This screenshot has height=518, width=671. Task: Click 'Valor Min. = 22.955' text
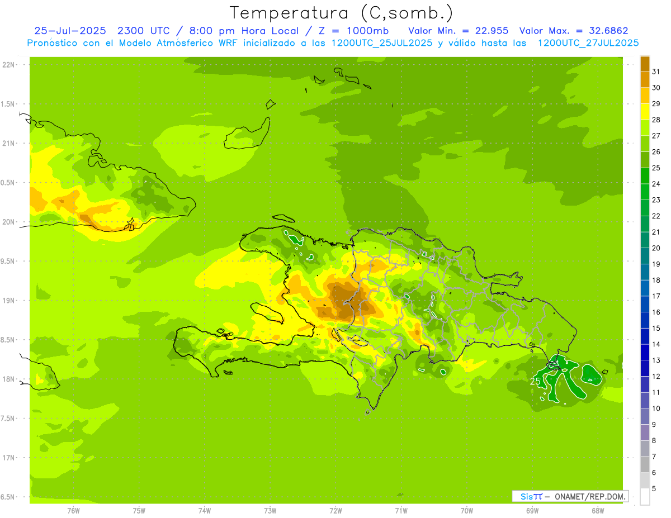pos(459,31)
